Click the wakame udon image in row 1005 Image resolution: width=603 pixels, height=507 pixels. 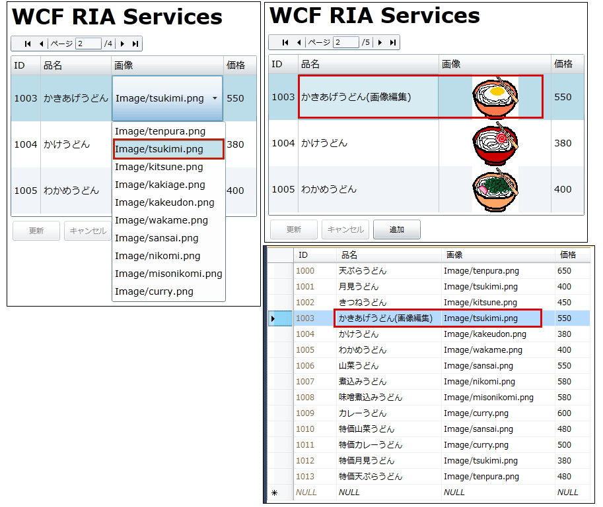(495, 189)
